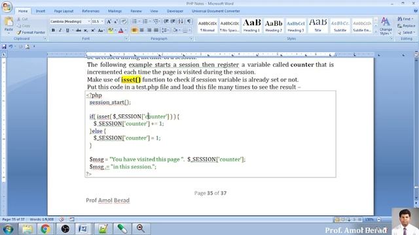This screenshot has width=419, height=235.
Task: Toggle italic formatting
Action: tap(60, 31)
